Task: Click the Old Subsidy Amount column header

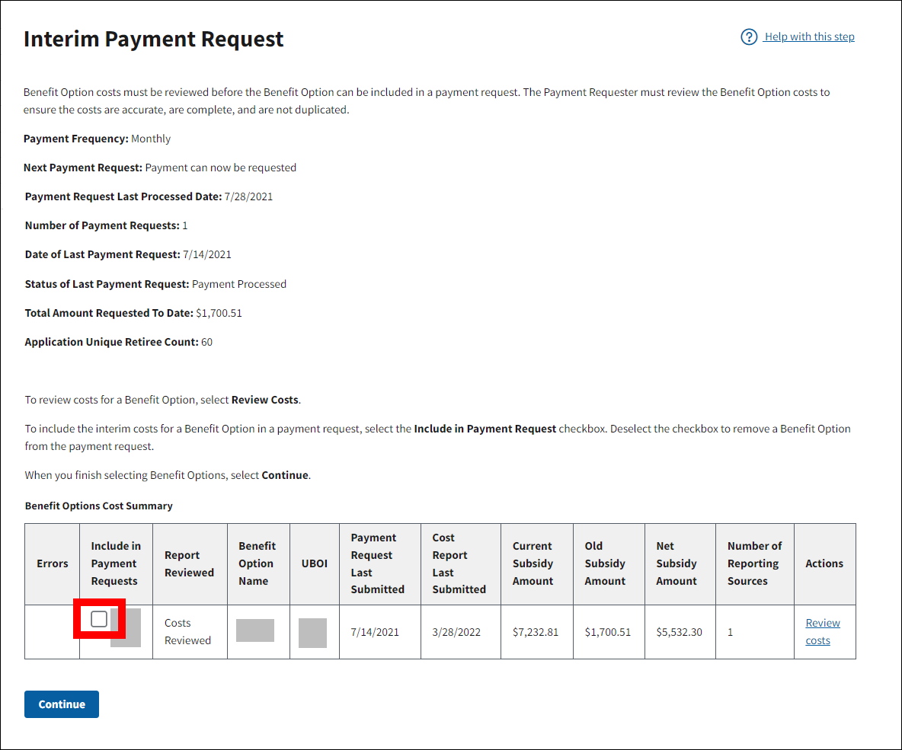Action: pyautogui.click(x=605, y=563)
